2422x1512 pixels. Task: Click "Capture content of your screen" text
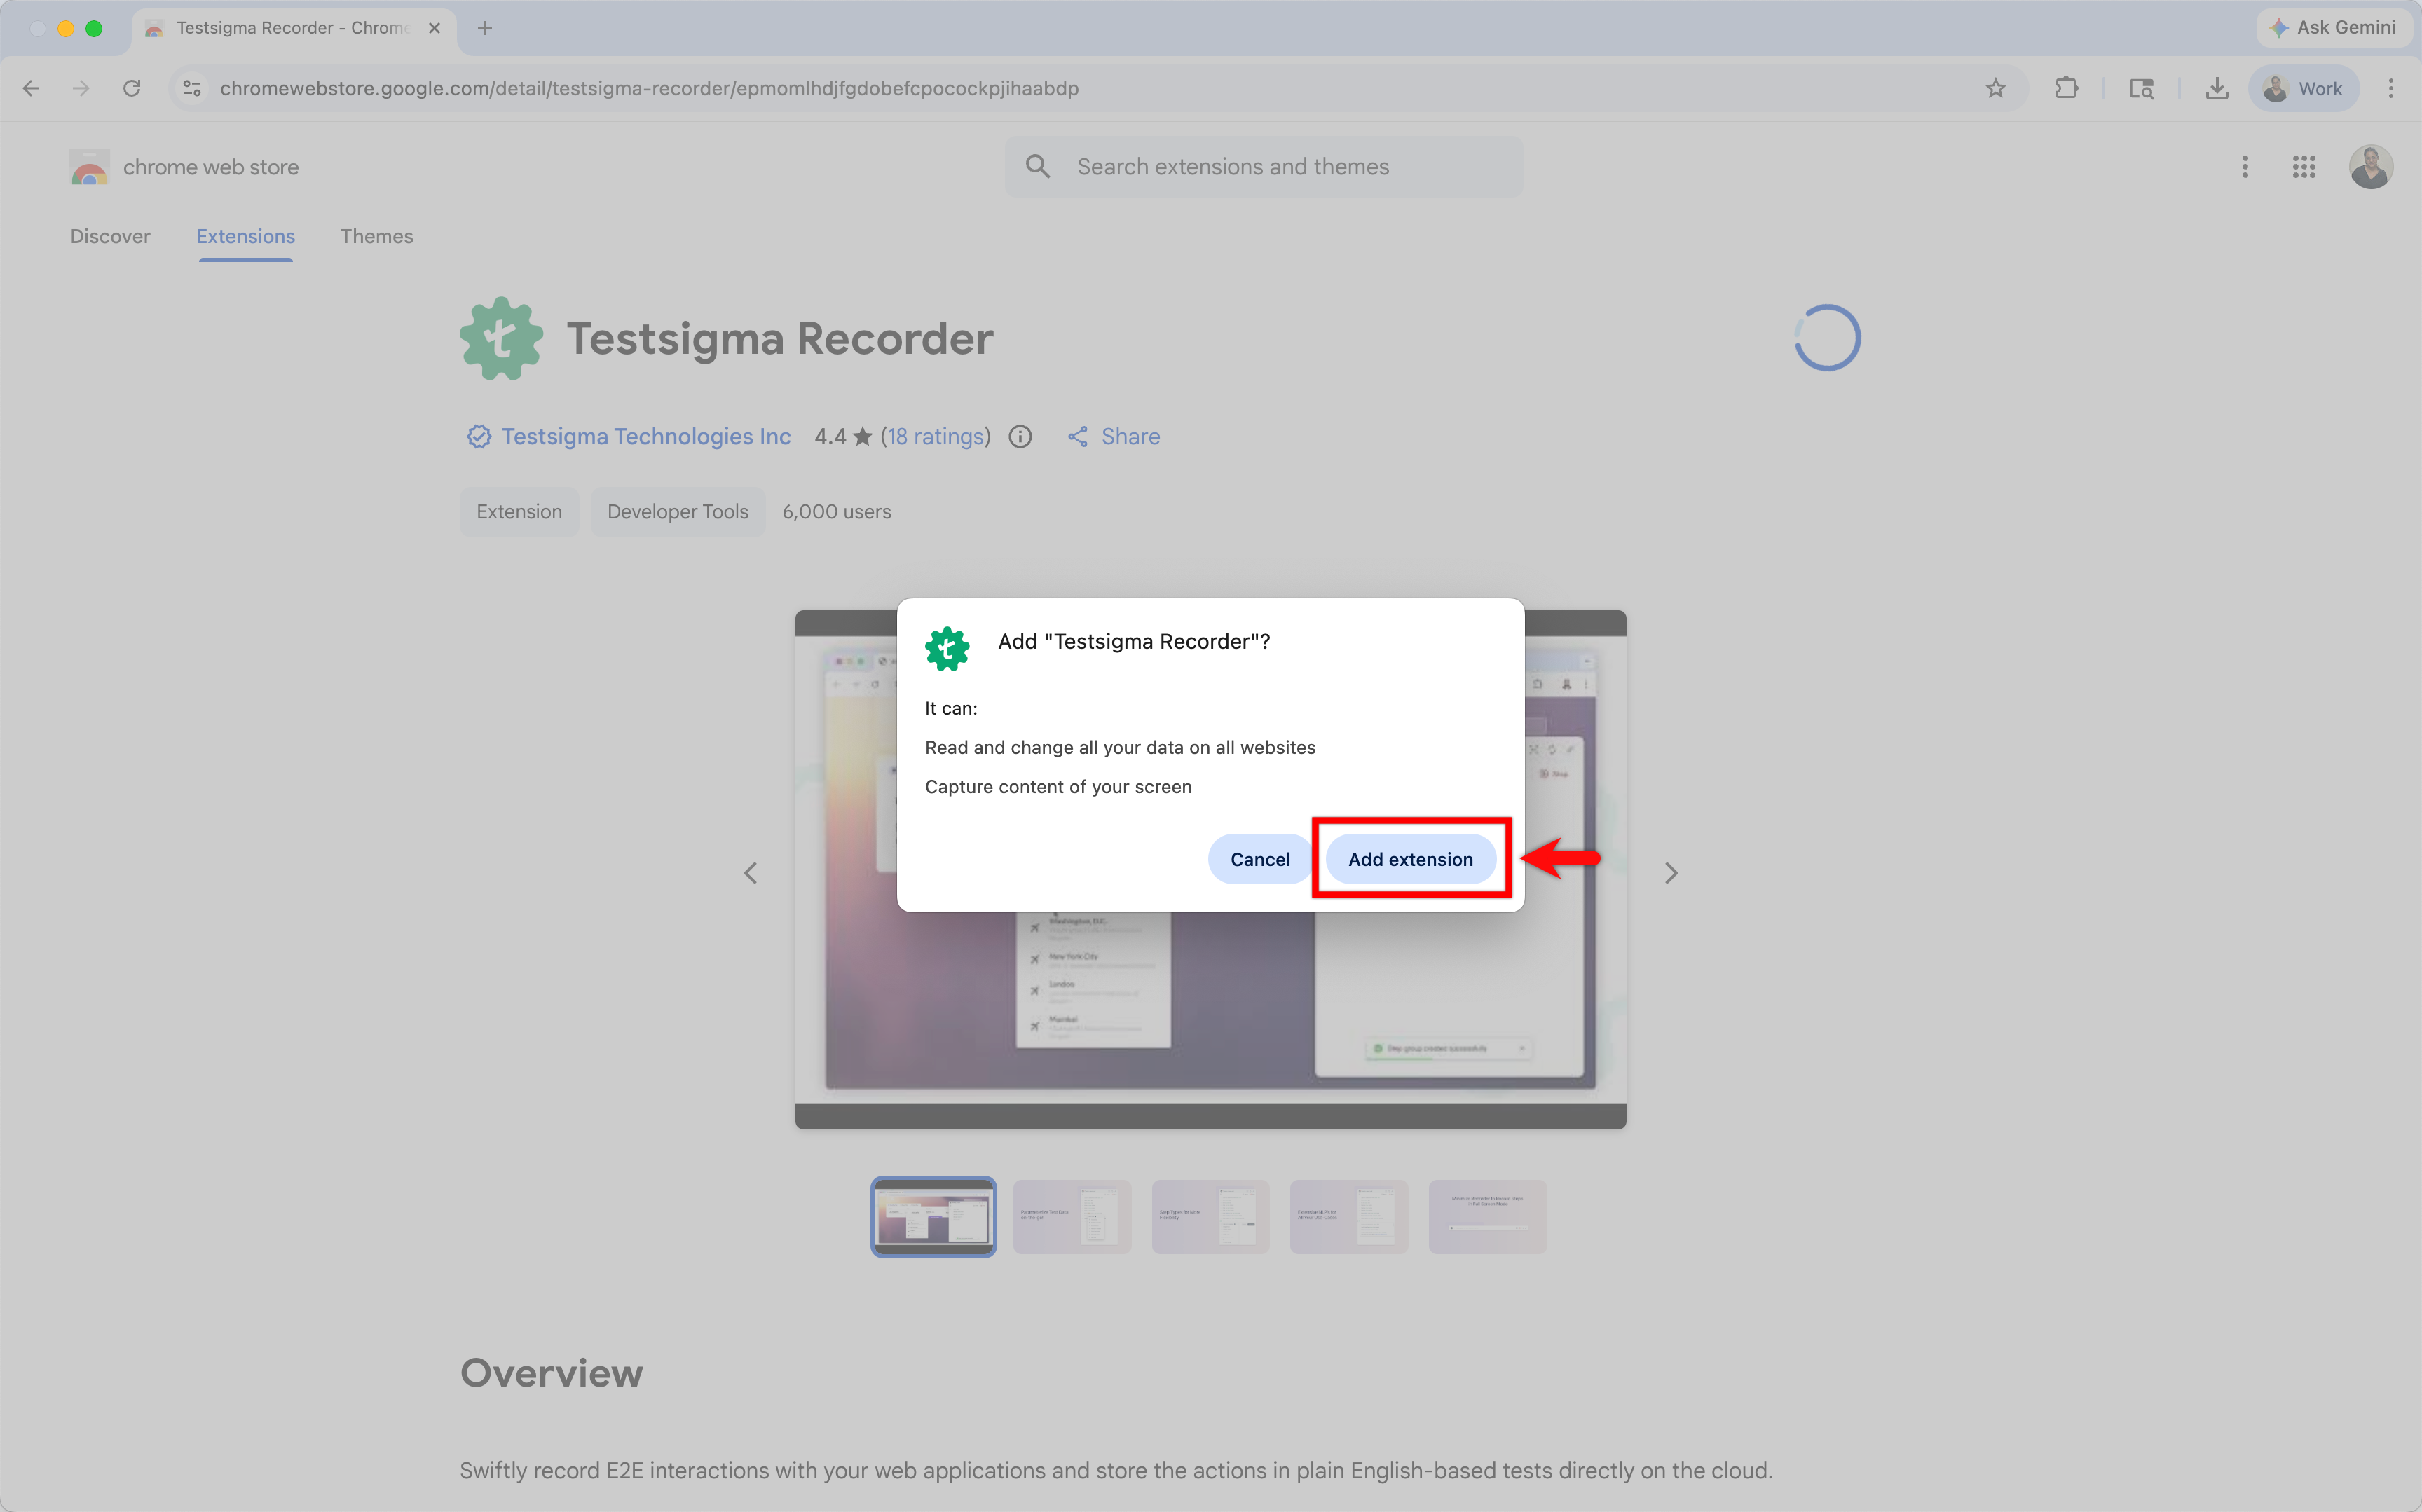[x=1058, y=786]
